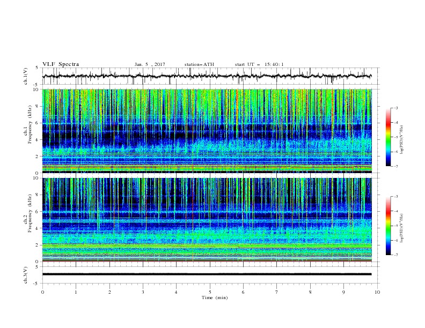Click the 'start UT = 15:40:1' text
The image size is (425, 328).
259,64
